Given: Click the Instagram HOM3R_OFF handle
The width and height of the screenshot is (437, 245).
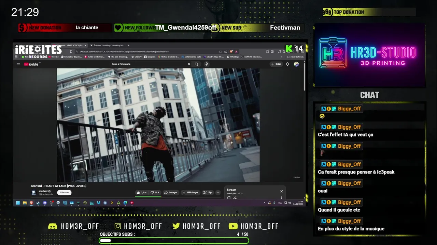Looking at the screenshot, I should coord(143,226).
